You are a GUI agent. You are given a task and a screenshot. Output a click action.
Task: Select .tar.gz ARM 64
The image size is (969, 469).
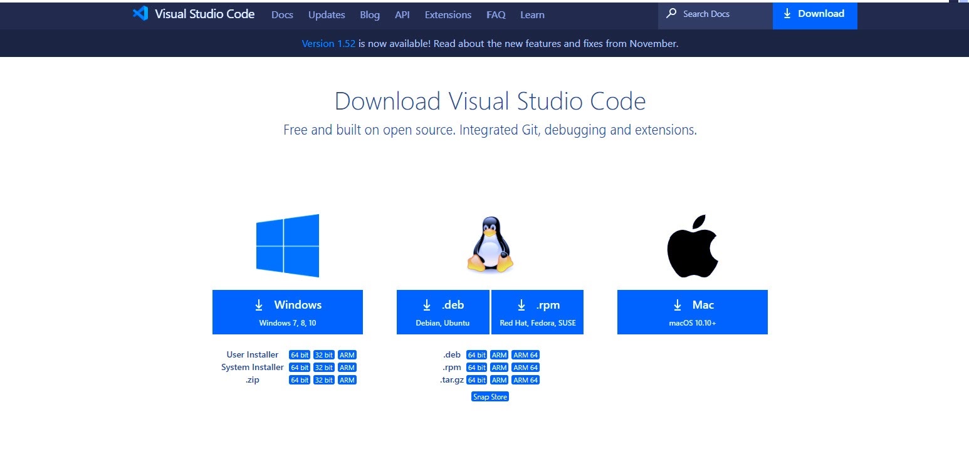(526, 380)
